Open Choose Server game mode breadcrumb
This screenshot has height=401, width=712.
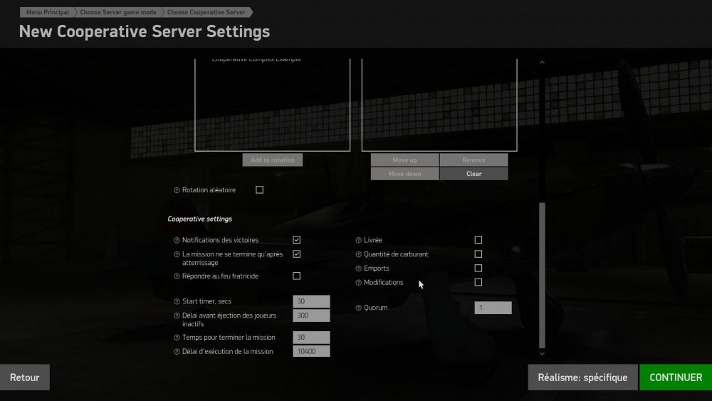point(118,12)
